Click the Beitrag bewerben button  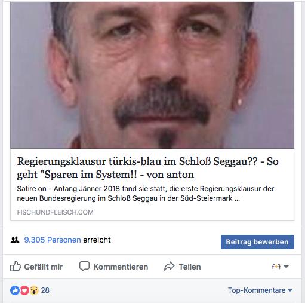pos(257,242)
